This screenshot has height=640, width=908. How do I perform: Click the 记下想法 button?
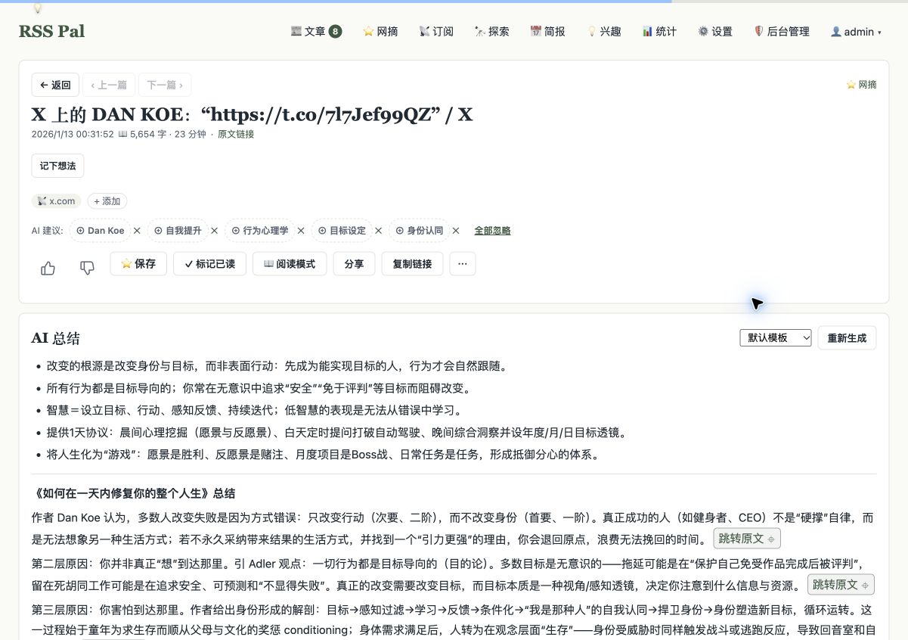[57, 166]
